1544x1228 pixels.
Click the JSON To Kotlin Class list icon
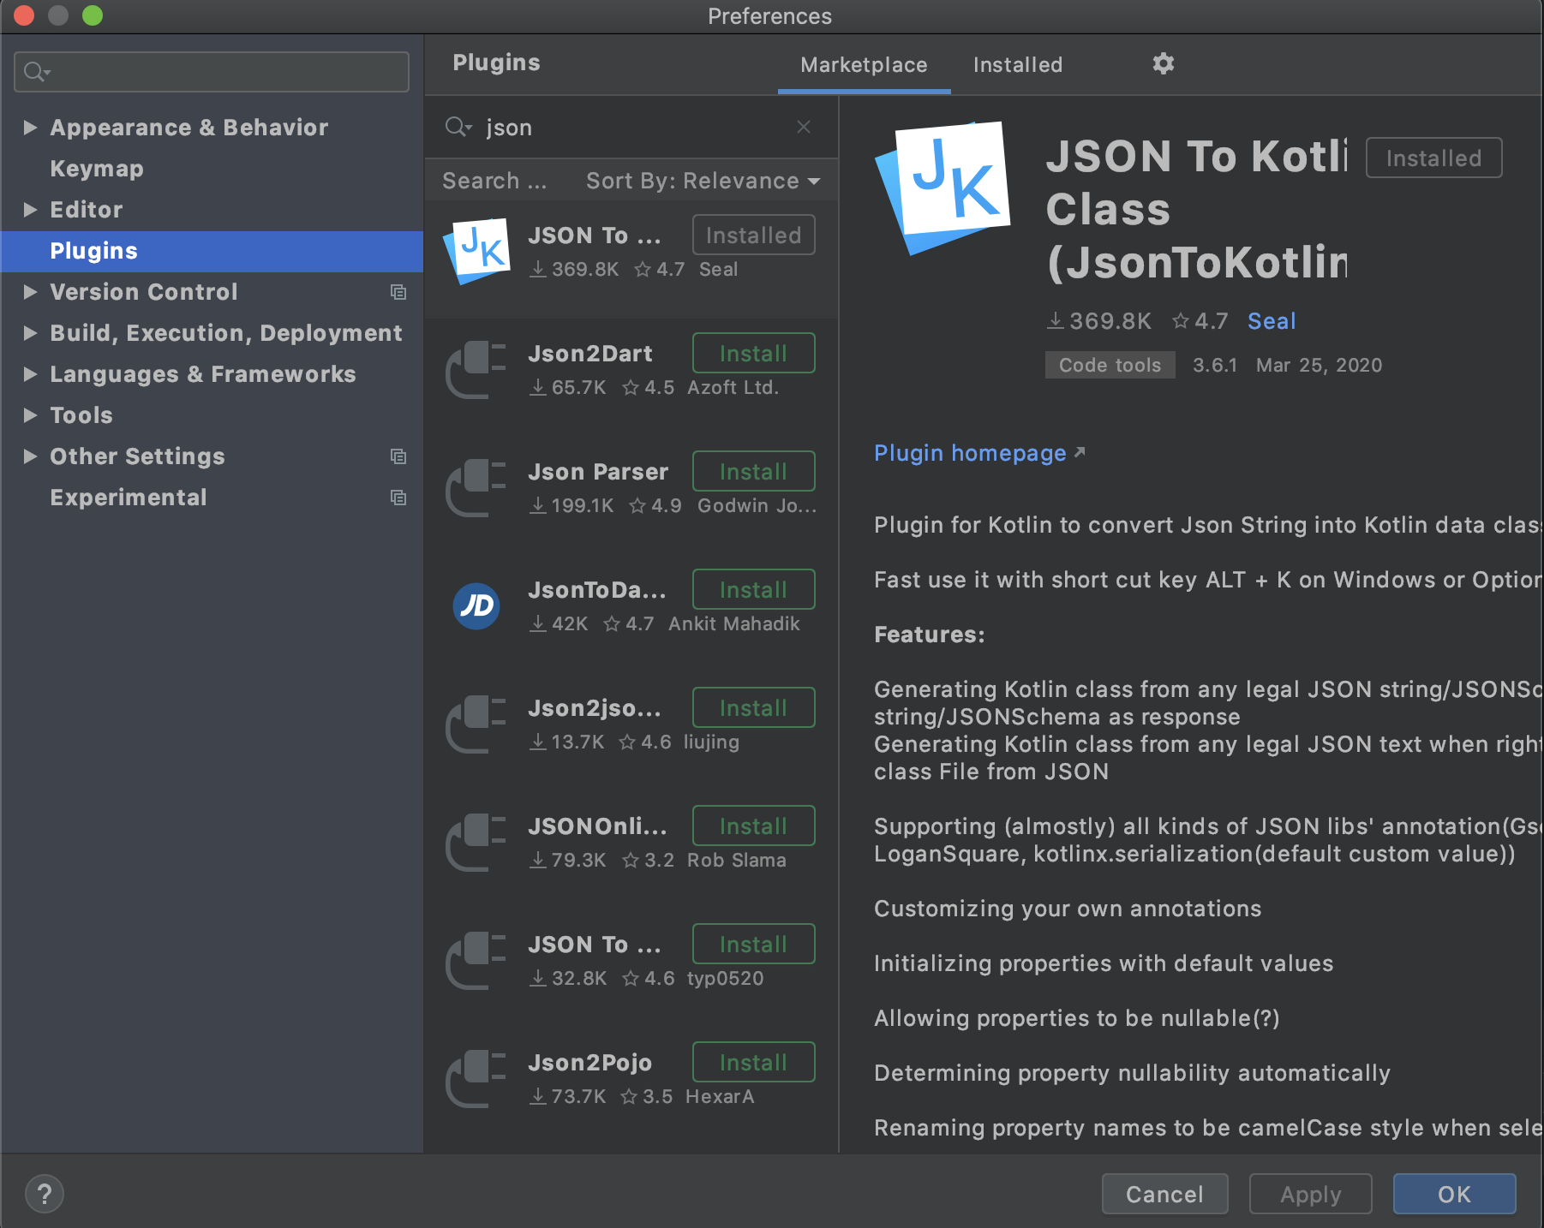click(x=476, y=251)
